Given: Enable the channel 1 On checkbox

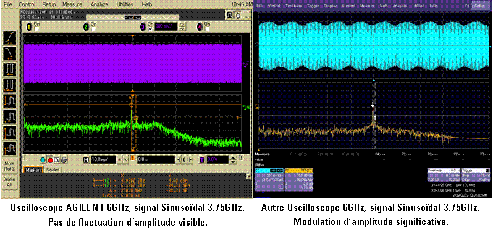Looking at the screenshot, I should [x=36, y=29].
